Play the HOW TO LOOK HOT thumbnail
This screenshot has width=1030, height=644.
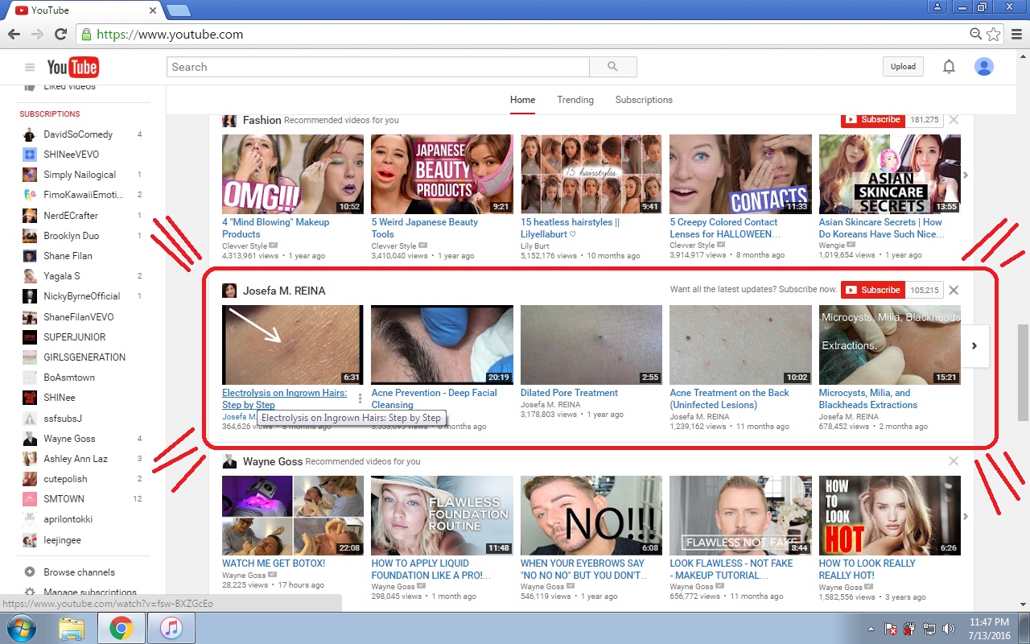tap(889, 515)
